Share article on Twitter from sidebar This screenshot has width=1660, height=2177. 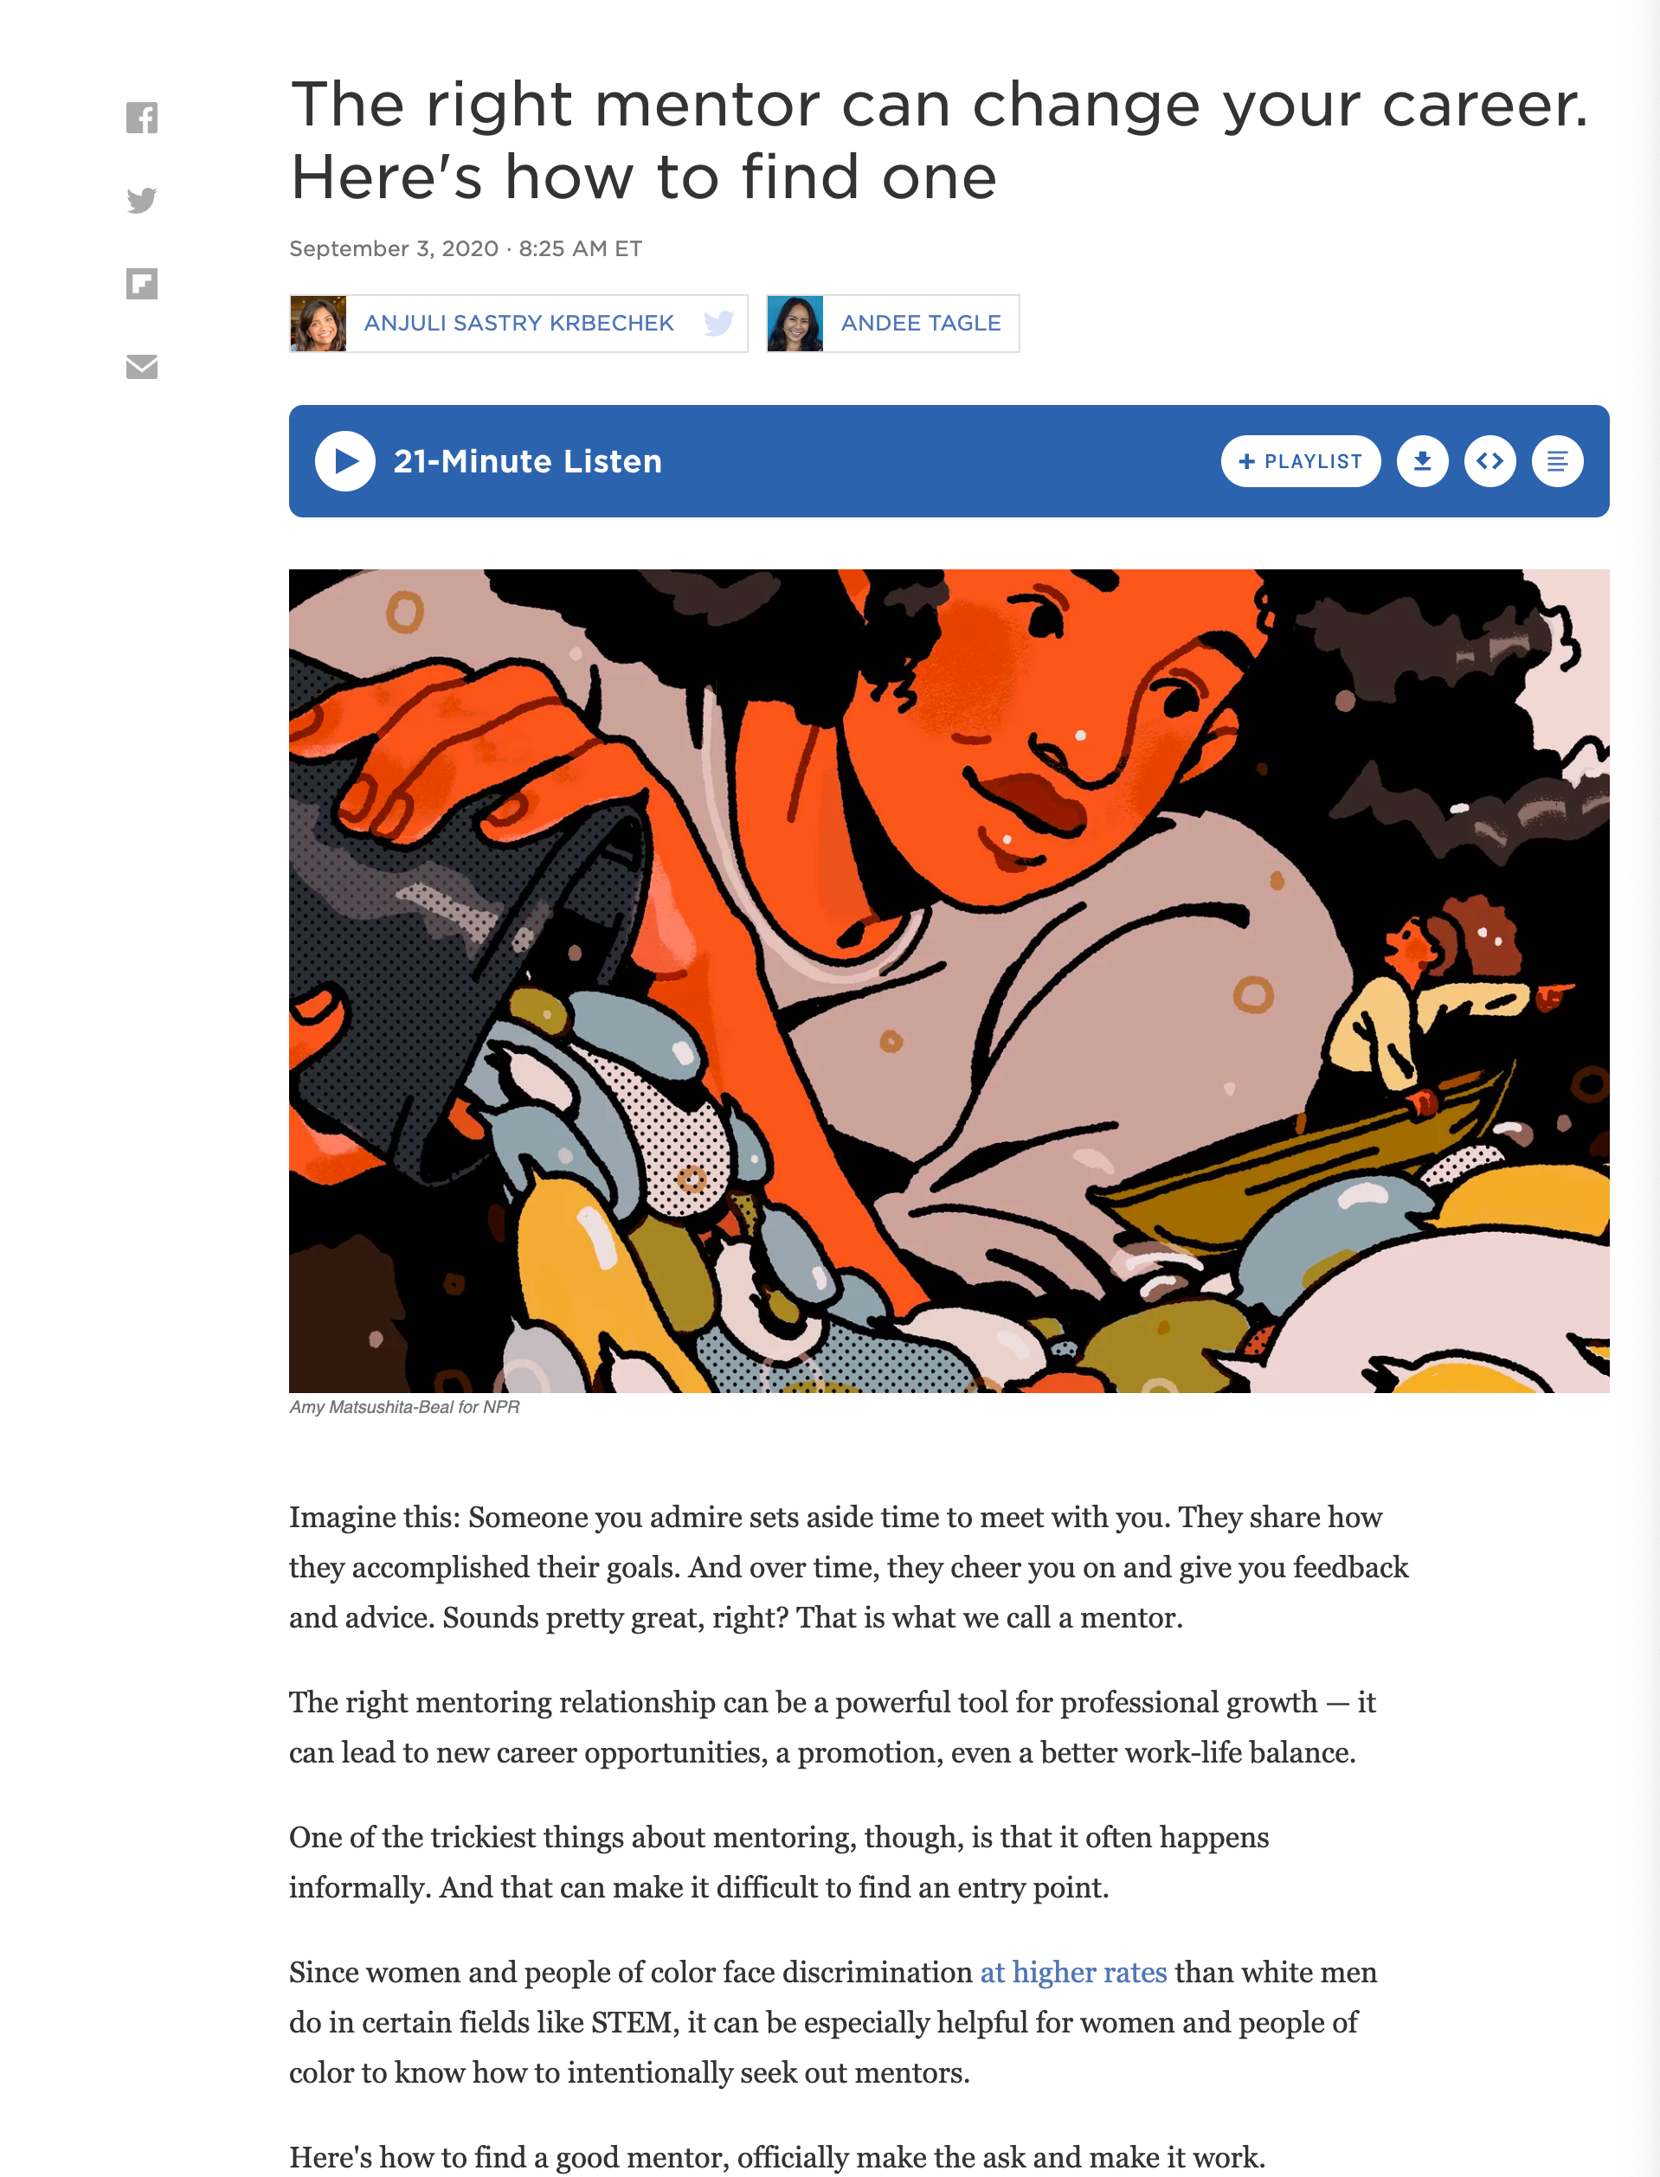[141, 201]
